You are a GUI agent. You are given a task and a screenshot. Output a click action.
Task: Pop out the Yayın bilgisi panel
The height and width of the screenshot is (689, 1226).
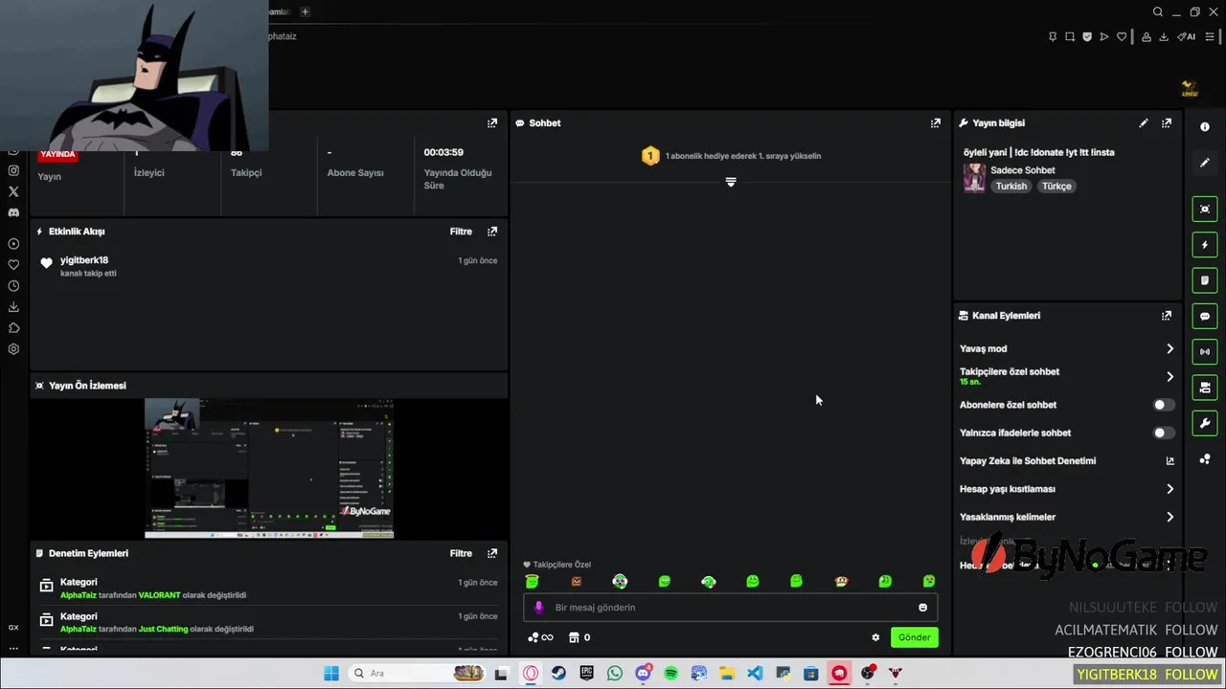[1166, 123]
